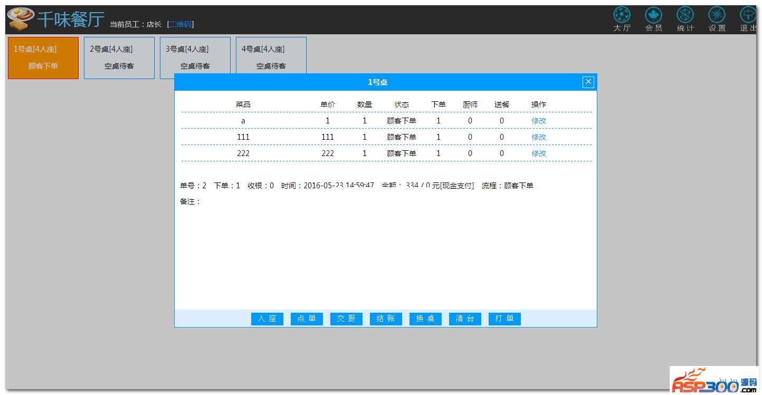Click the 清台 clear table button
This screenshot has height=395, width=762.
(x=465, y=319)
